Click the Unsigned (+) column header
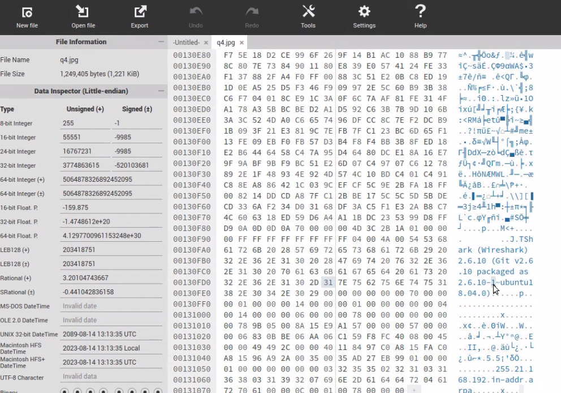Viewport: 561px width, 393px height. (85, 109)
